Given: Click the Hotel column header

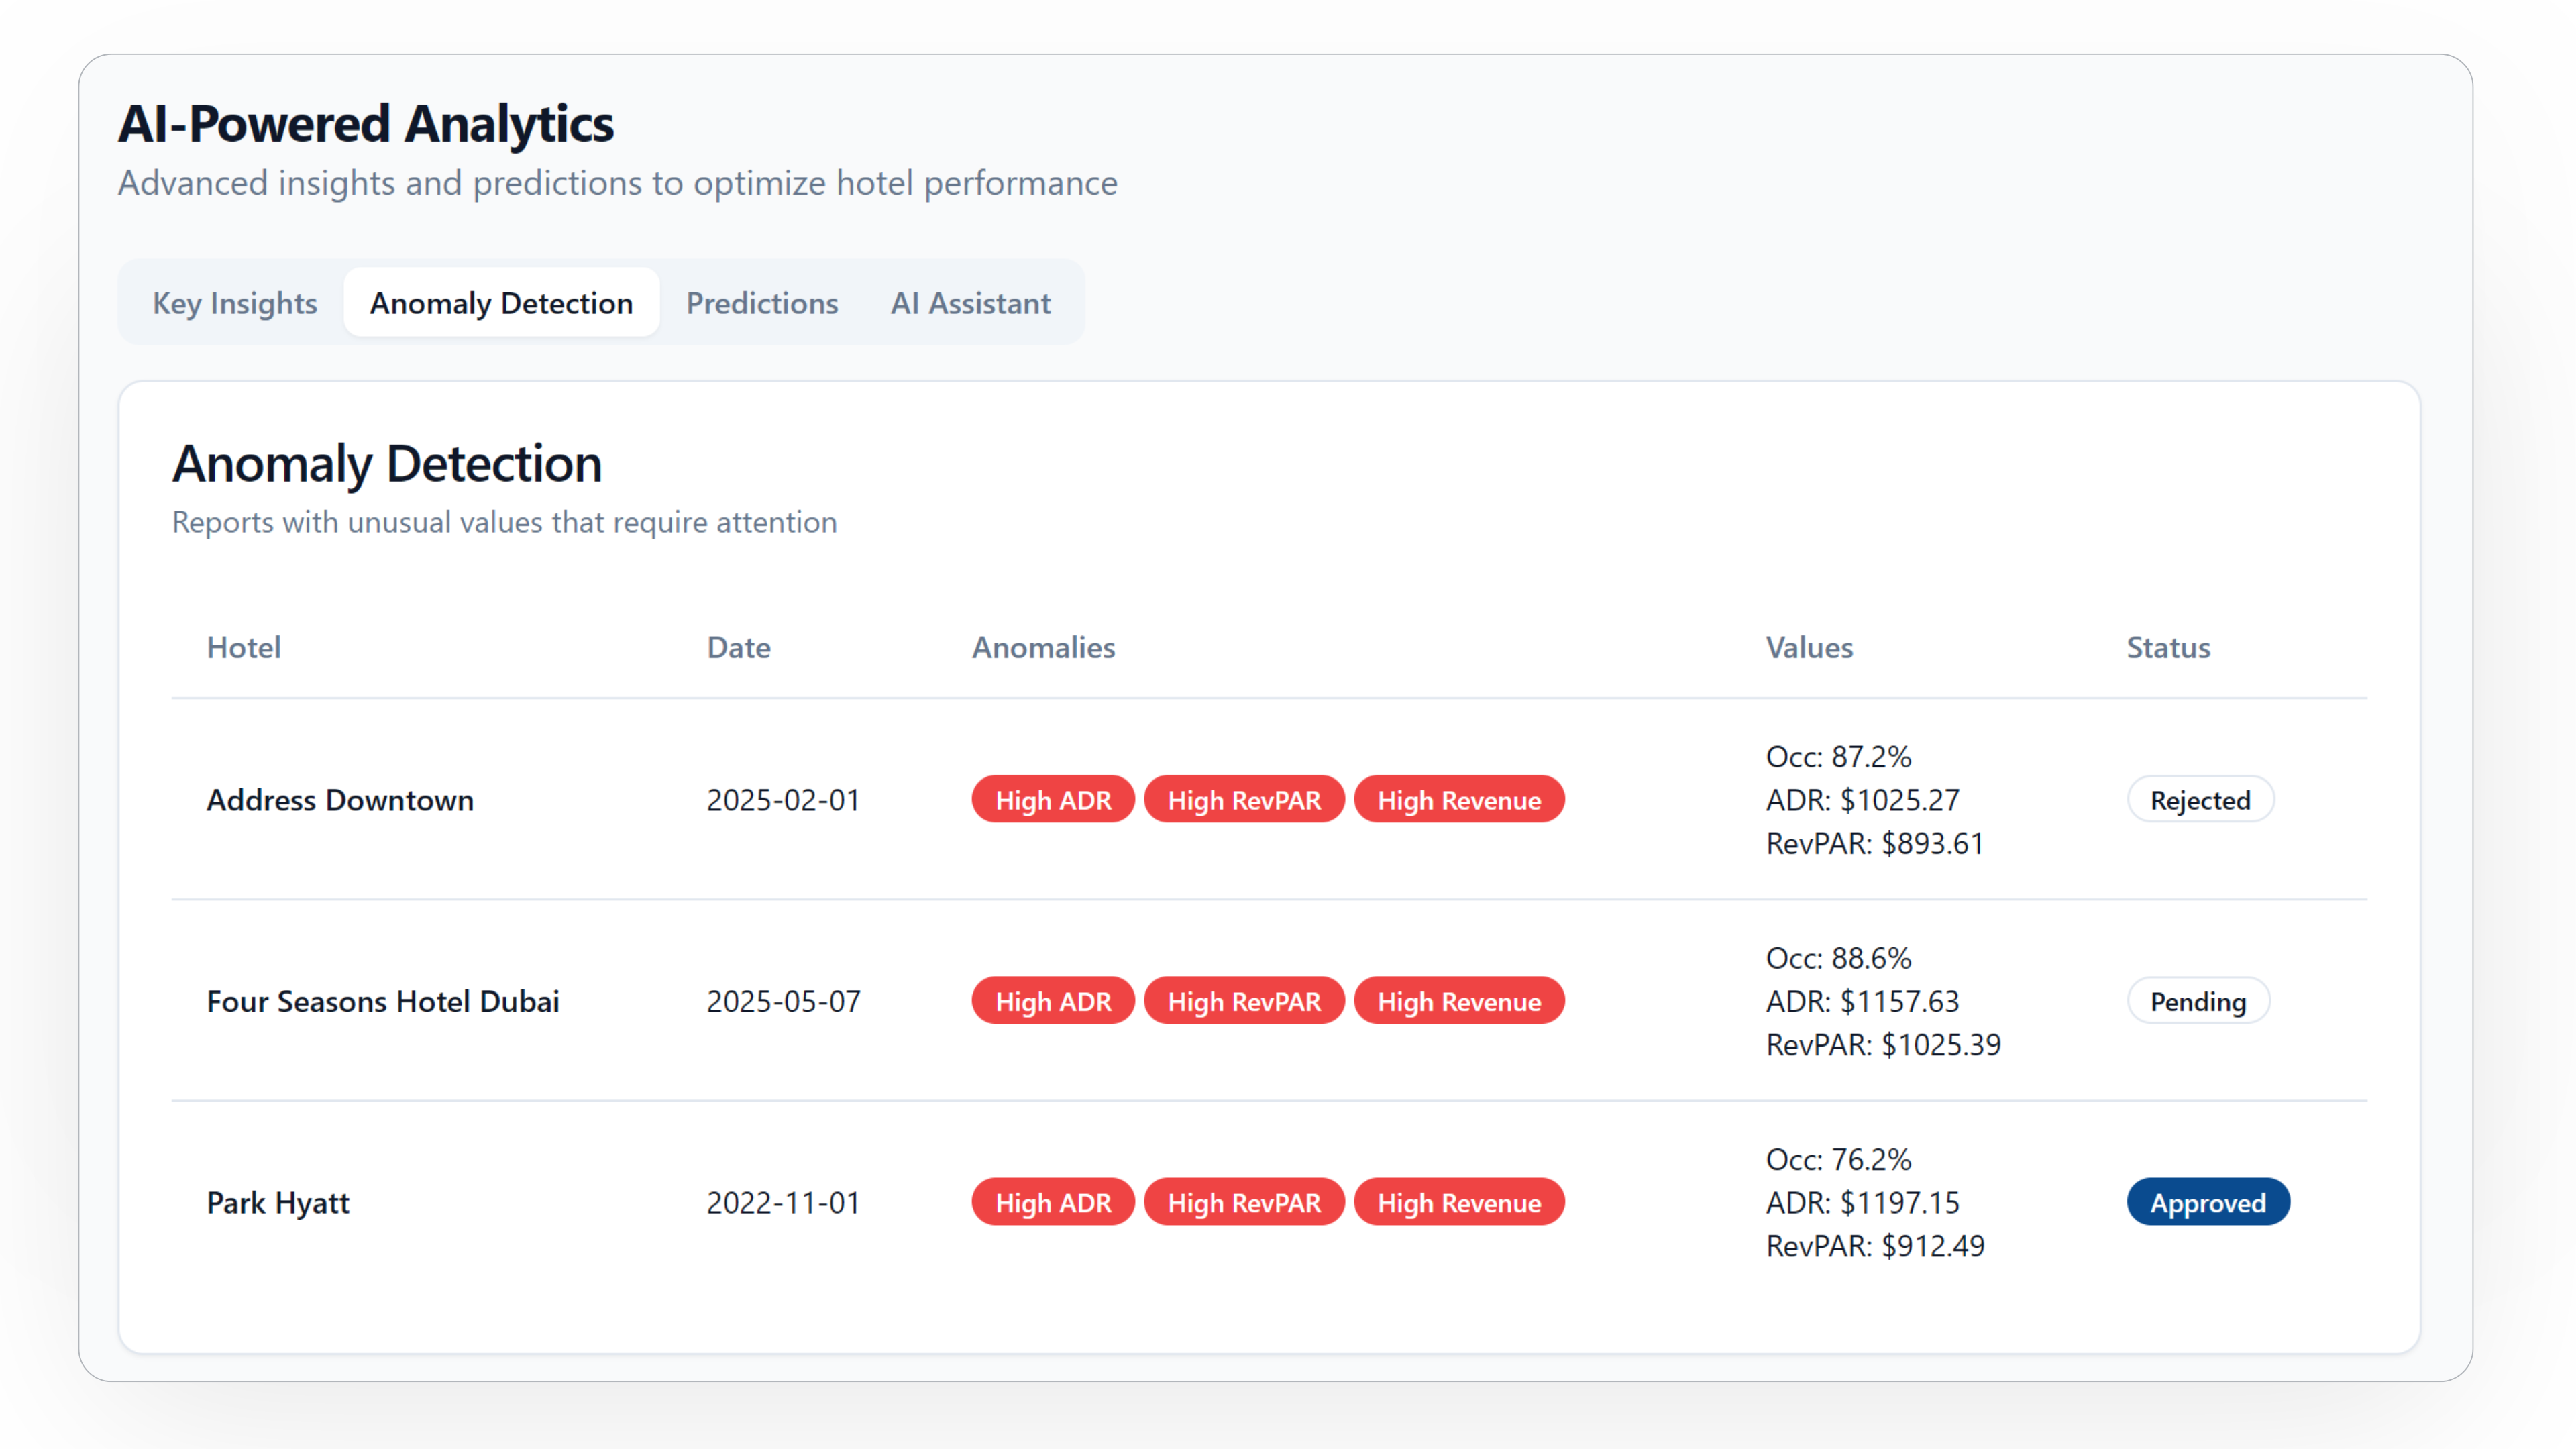Looking at the screenshot, I should pyautogui.click(x=244, y=647).
